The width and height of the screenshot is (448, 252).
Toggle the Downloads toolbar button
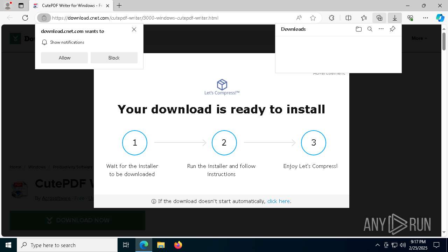tap(395, 18)
